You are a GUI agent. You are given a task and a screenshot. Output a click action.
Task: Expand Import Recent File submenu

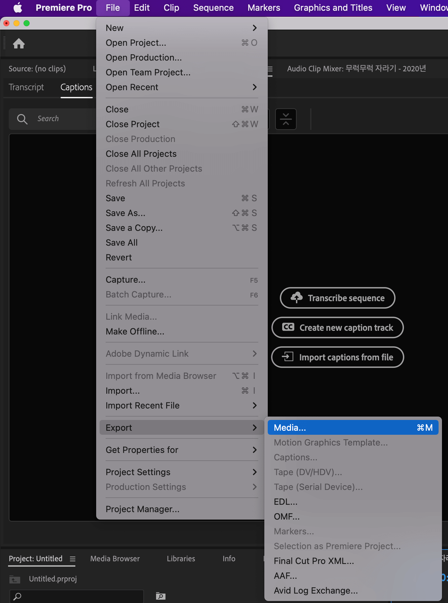tap(182, 405)
